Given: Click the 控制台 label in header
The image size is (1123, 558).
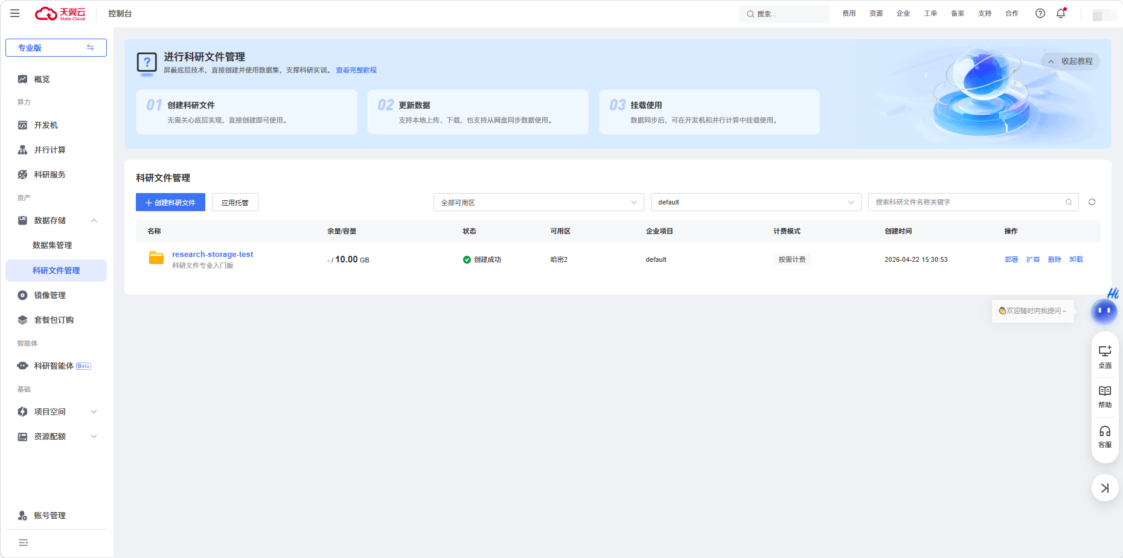Looking at the screenshot, I should point(120,13).
